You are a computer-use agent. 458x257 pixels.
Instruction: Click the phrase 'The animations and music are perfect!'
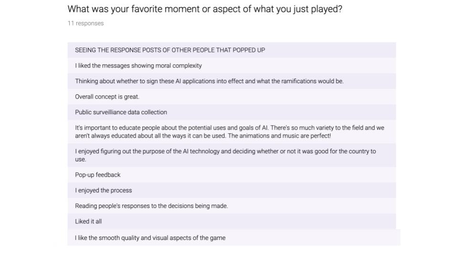(x=279, y=136)
